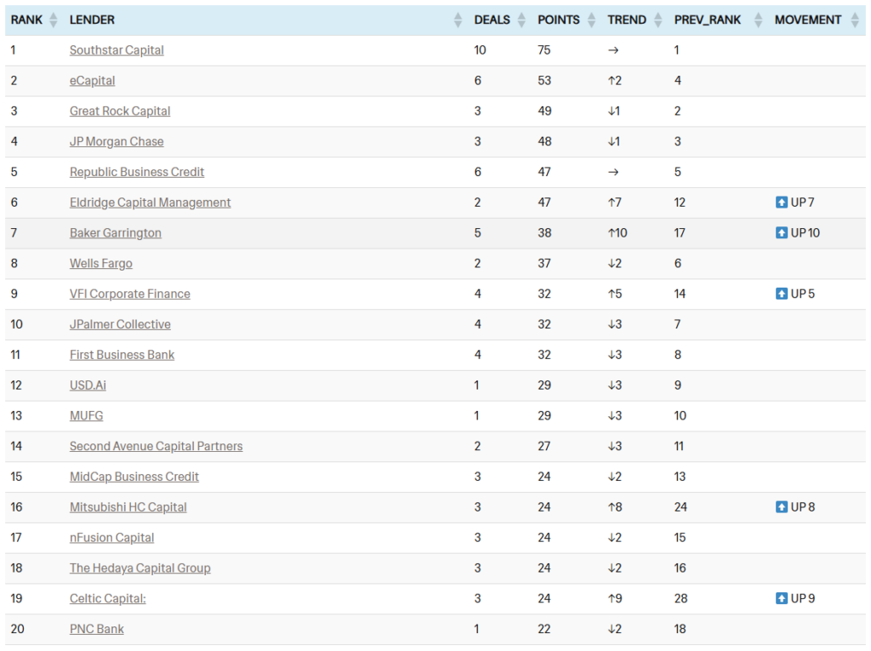Open the Southstar Capital lender link
The height and width of the screenshot is (651, 871).
tap(117, 50)
